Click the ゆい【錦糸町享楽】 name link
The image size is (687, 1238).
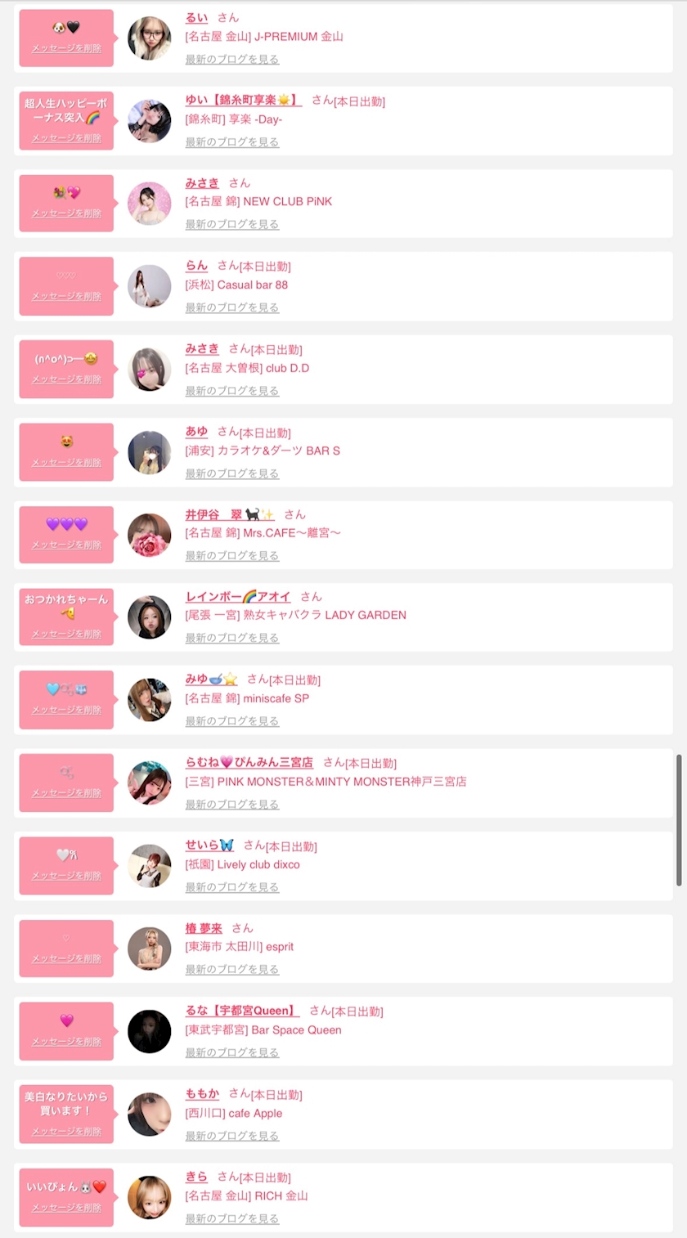click(244, 100)
